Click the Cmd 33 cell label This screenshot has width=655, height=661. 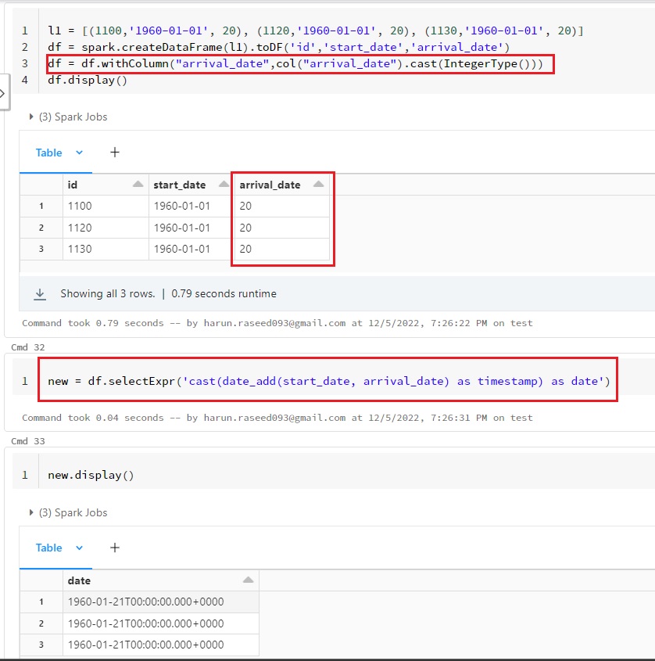(28, 441)
